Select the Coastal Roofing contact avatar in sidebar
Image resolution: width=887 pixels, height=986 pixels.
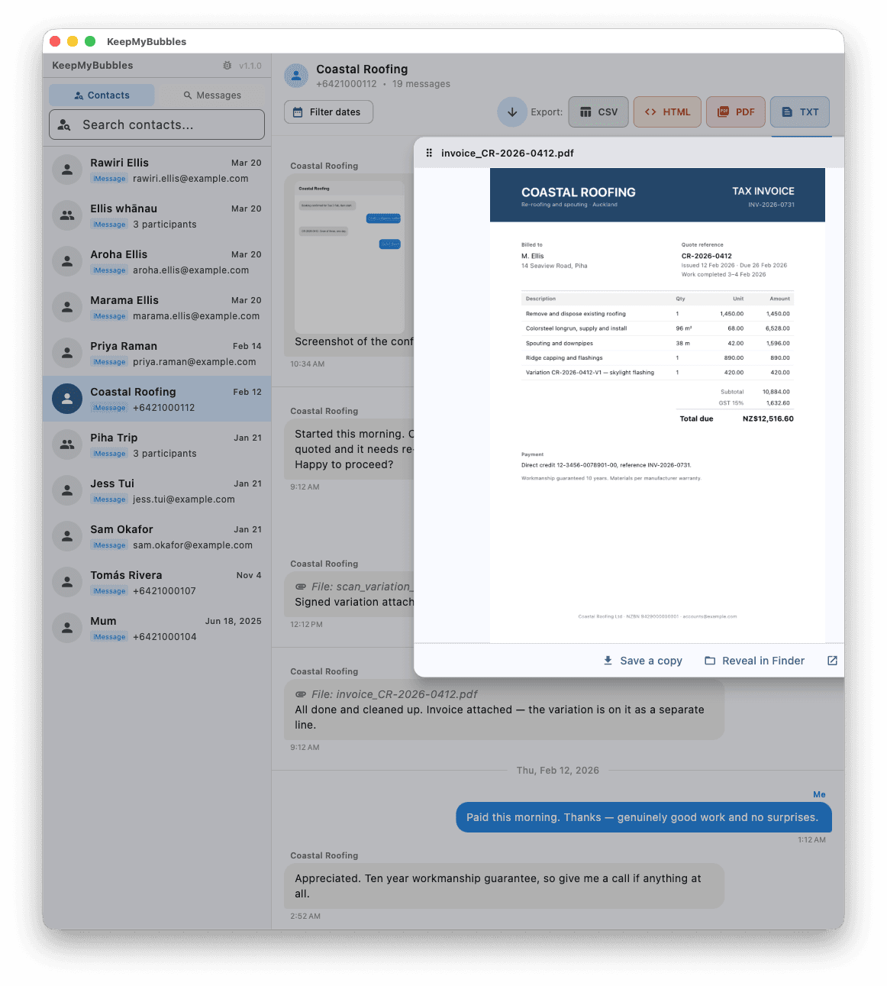pos(67,399)
